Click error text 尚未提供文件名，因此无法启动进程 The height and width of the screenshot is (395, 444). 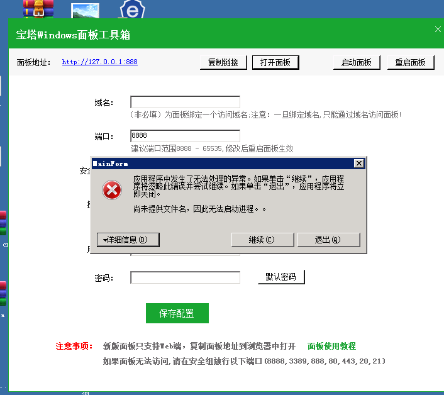click(x=199, y=209)
